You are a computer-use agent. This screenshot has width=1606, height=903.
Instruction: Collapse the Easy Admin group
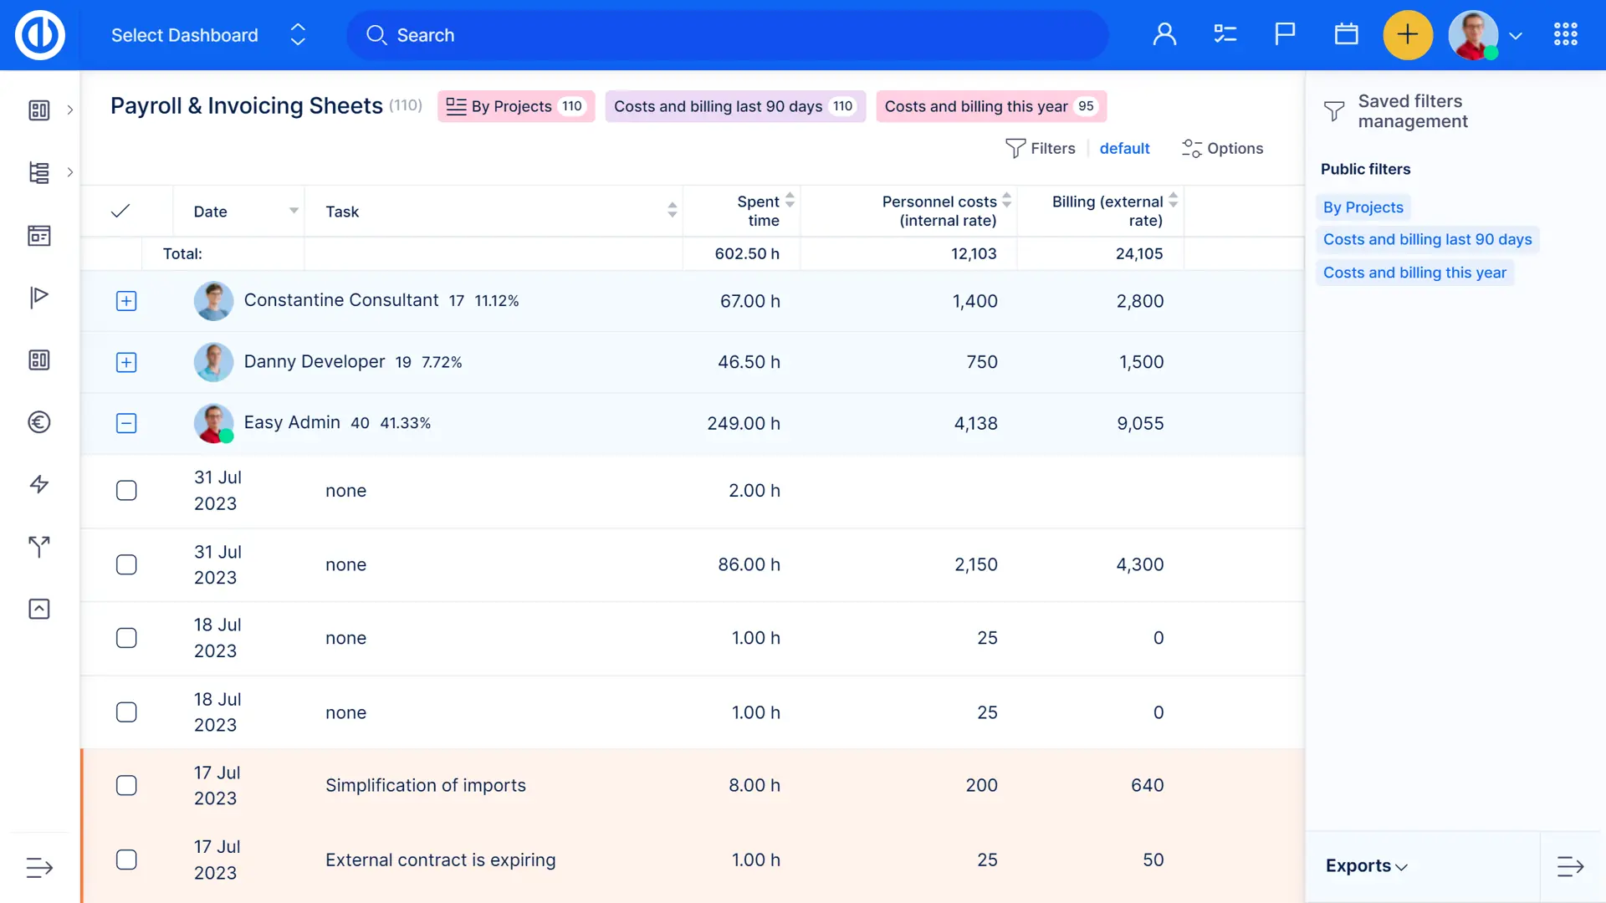[126, 424]
